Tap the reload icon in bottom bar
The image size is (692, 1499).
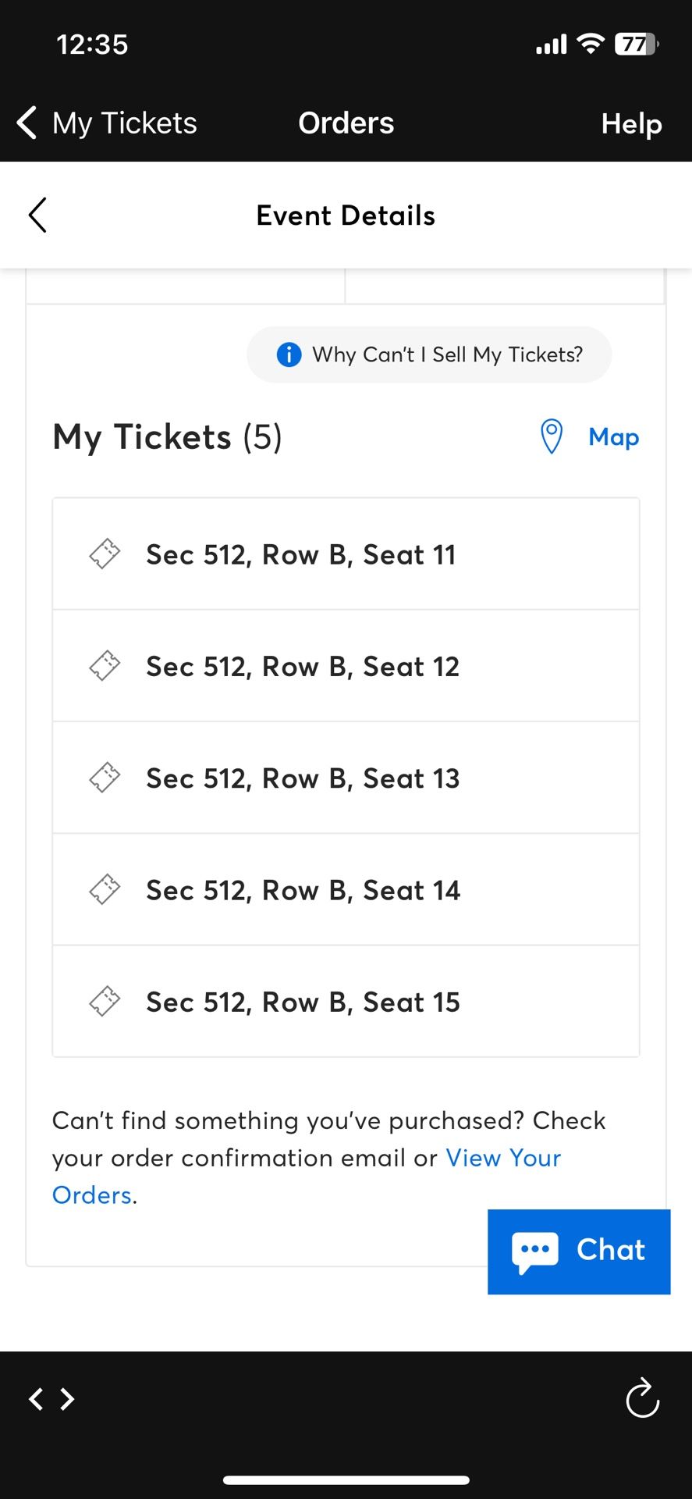pyautogui.click(x=642, y=1398)
